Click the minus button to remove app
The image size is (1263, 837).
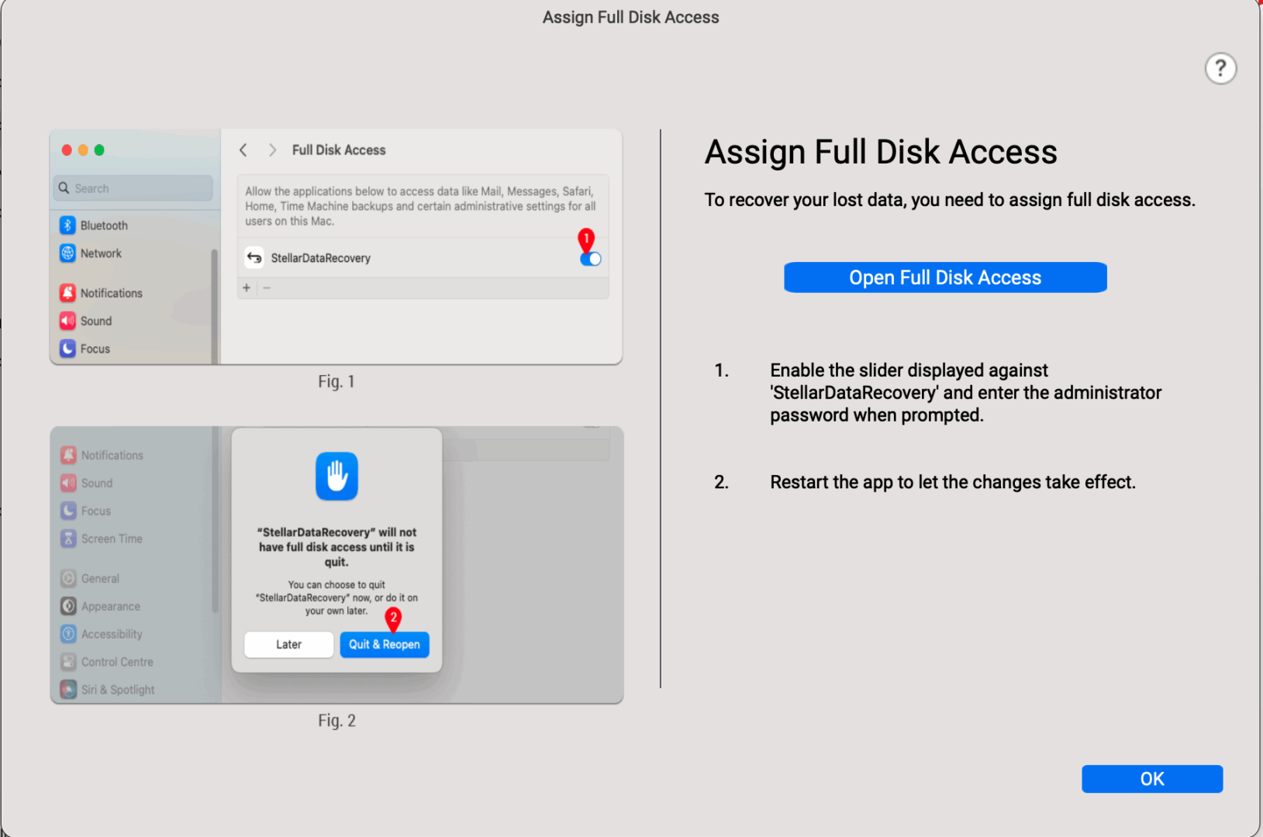pos(267,288)
